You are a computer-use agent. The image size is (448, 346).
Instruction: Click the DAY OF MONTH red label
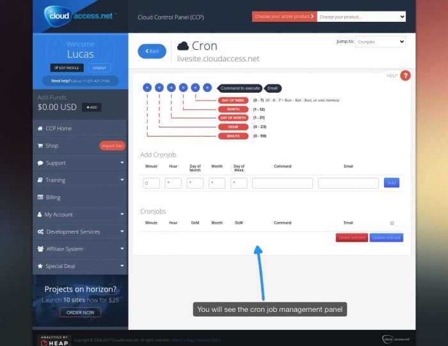tap(233, 118)
